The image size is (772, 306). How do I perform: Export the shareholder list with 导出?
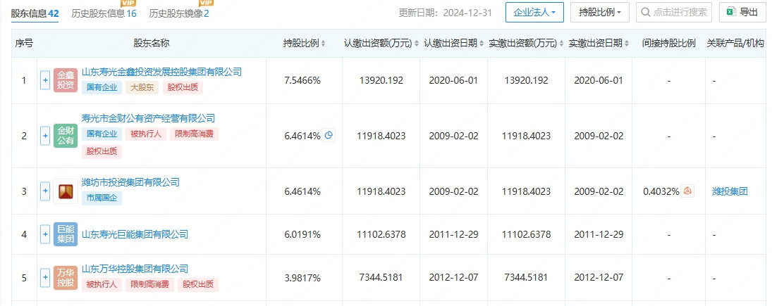[742, 12]
